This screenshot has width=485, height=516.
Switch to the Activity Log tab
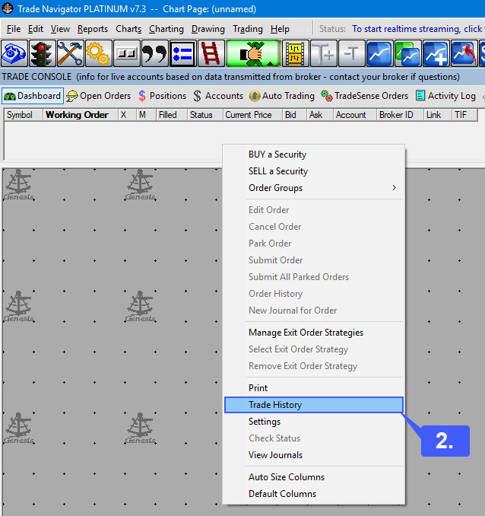pyautogui.click(x=445, y=96)
